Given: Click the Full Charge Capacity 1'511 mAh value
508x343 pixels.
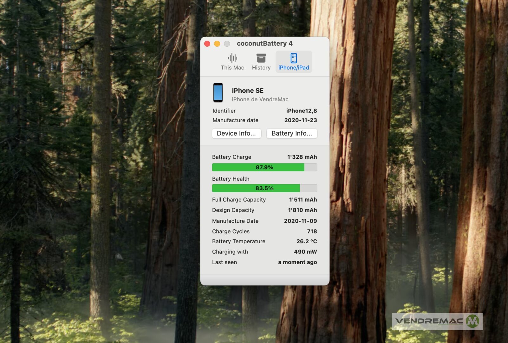Looking at the screenshot, I should tap(303, 200).
